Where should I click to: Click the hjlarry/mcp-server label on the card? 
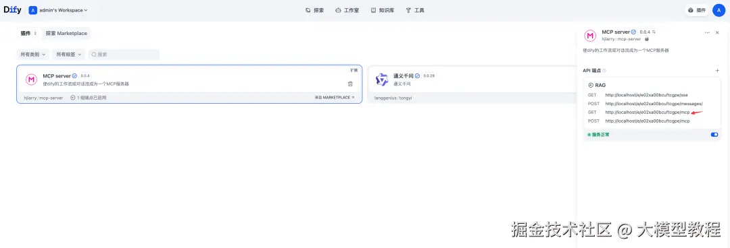(x=43, y=98)
